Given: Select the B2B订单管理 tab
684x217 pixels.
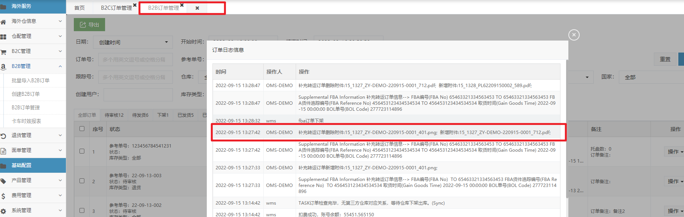Looking at the screenshot, I should pos(163,8).
